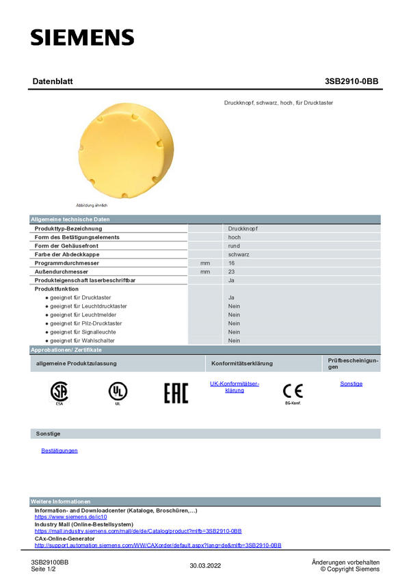Click the 'Änderungen vorbehalten' footer note
Image resolution: width=411 pixels, height=581 pixels.
pos(346,563)
